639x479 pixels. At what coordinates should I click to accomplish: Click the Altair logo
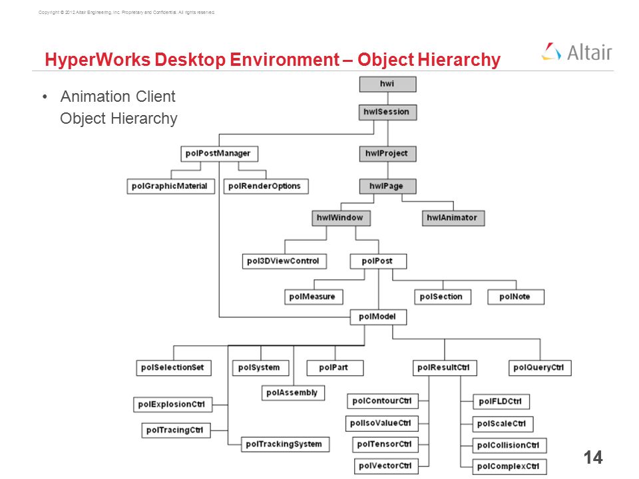tap(577, 52)
